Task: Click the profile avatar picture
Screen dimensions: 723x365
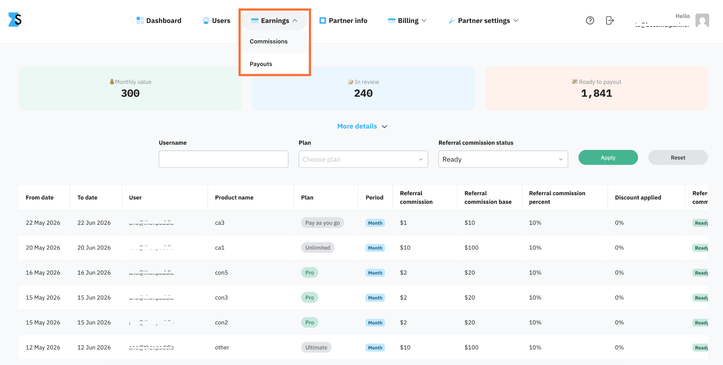Action: (x=702, y=20)
